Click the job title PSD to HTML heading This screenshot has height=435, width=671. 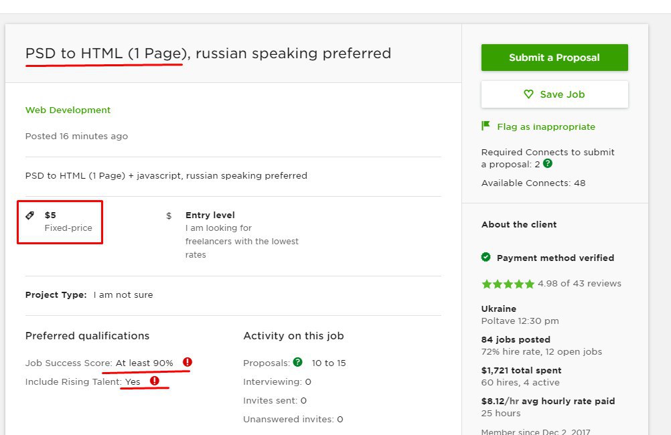click(208, 53)
